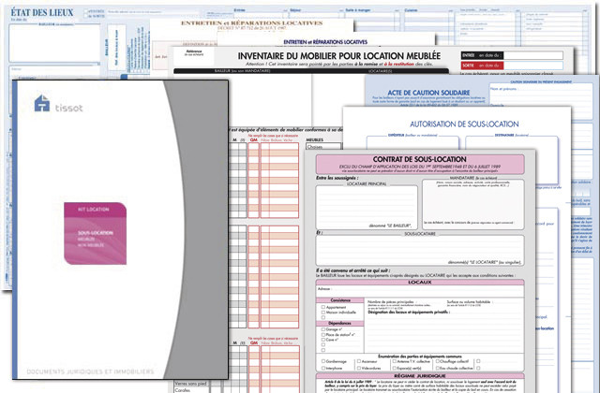Click the blue Entretien et réparations locatives heading
600x393 pixels.
click(325, 42)
